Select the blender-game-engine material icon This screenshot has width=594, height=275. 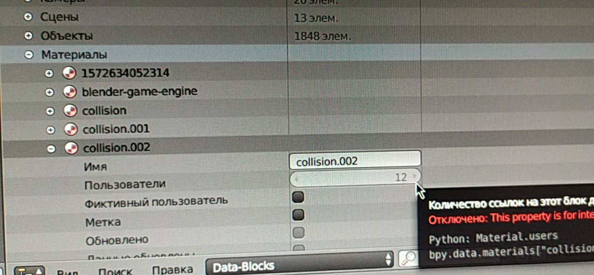point(70,92)
